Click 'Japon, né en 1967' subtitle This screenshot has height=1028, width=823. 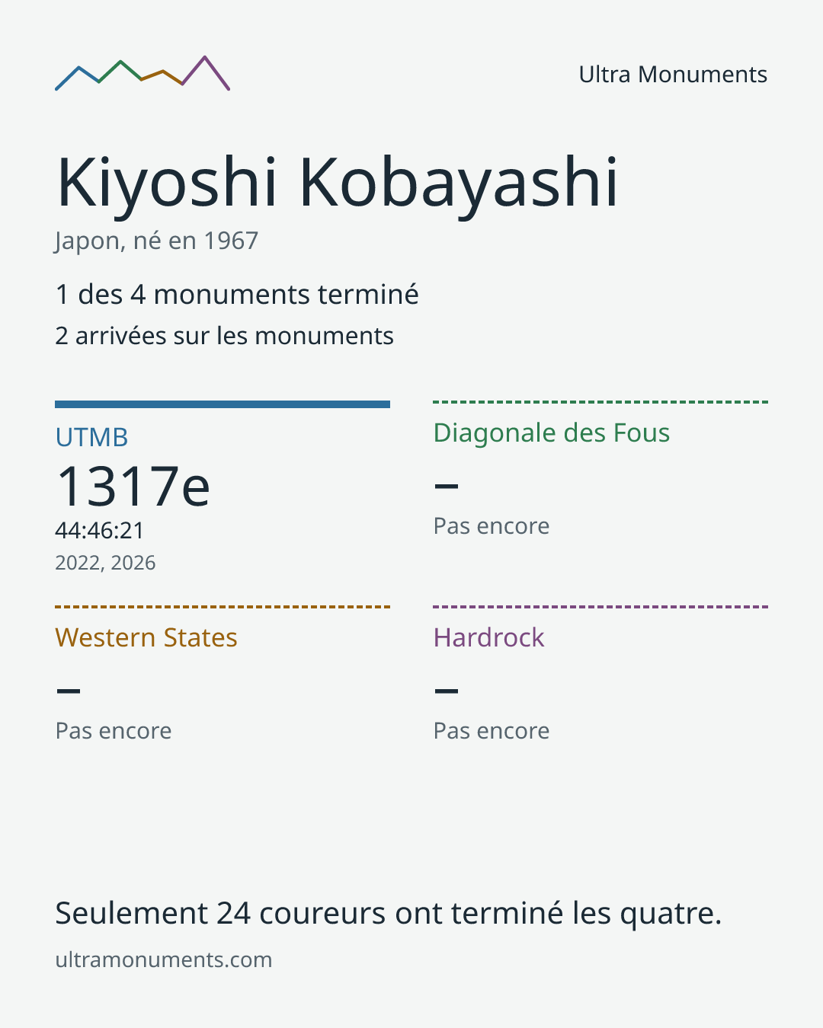pos(157,241)
